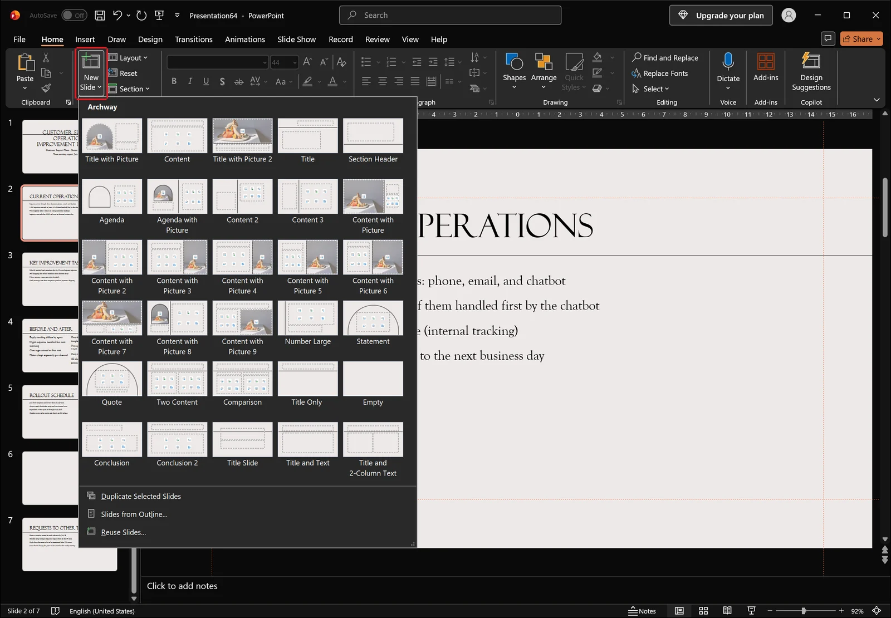This screenshot has height=618, width=891.
Task: Open the Slide Show tab
Action: click(297, 40)
